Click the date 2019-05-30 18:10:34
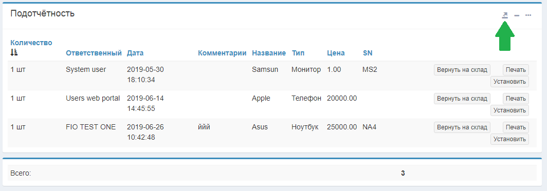 [145, 74]
